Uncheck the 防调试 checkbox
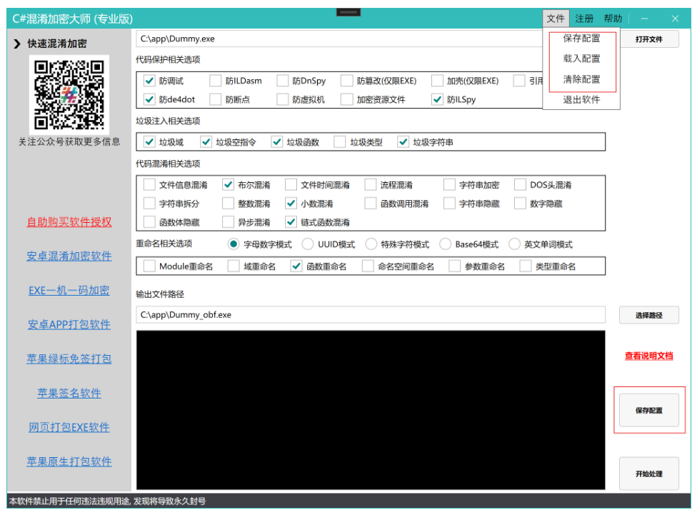The image size is (697, 520). (x=149, y=81)
